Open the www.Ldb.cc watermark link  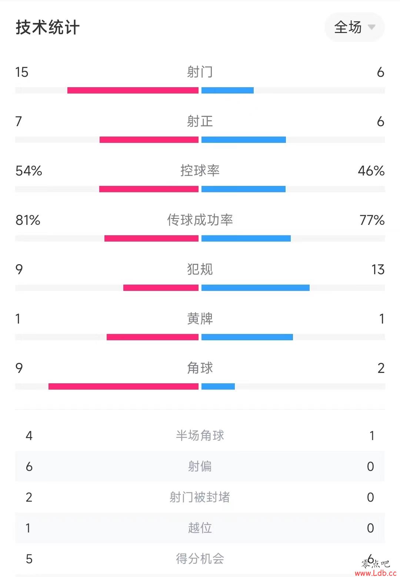pyautogui.click(x=376, y=573)
